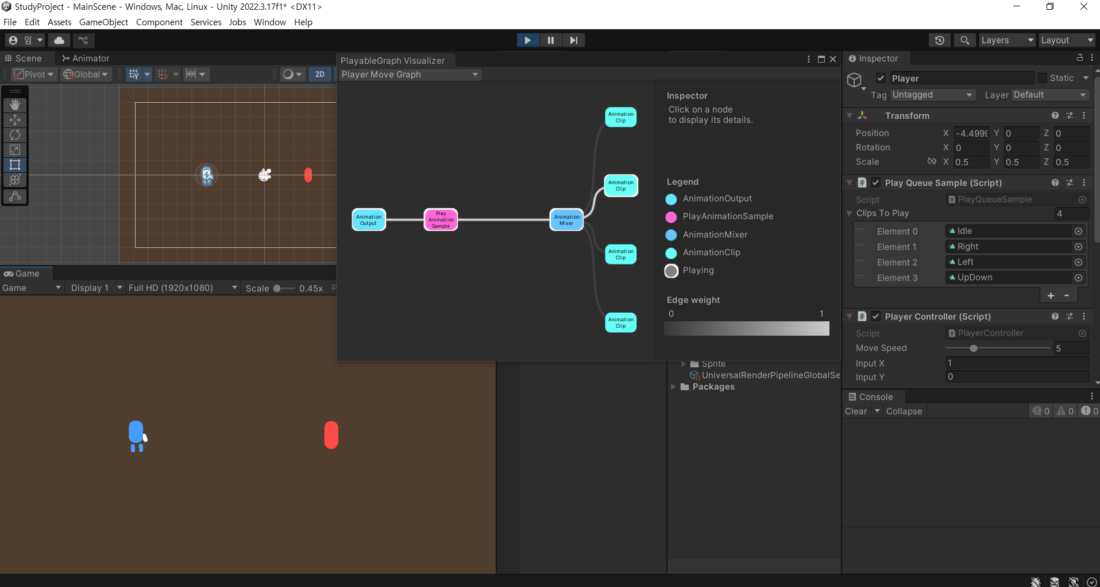Lock the Unity Inspector panel

(1079, 58)
